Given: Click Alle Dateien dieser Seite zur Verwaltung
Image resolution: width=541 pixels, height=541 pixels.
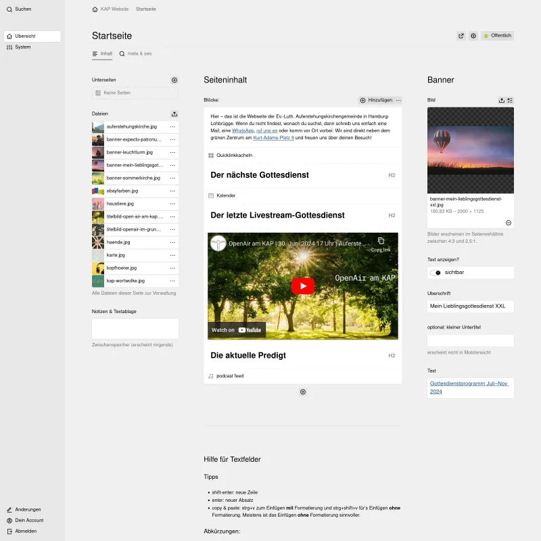Looking at the screenshot, I should [x=134, y=293].
